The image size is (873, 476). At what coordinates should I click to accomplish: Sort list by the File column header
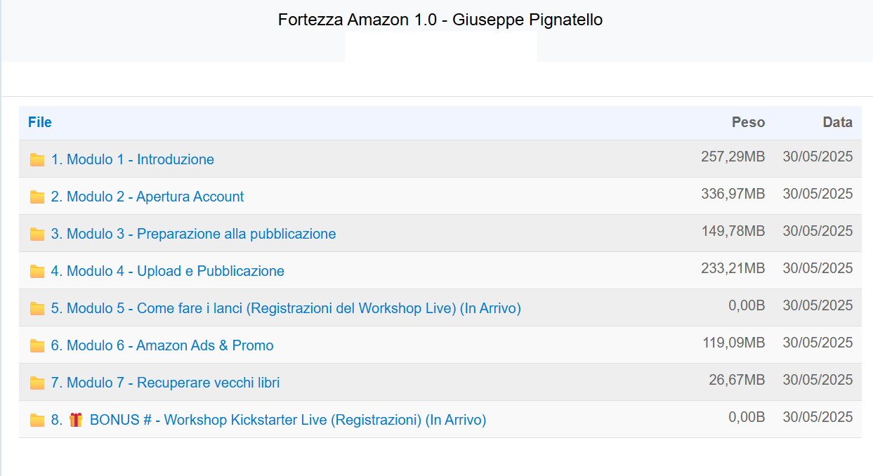point(40,122)
